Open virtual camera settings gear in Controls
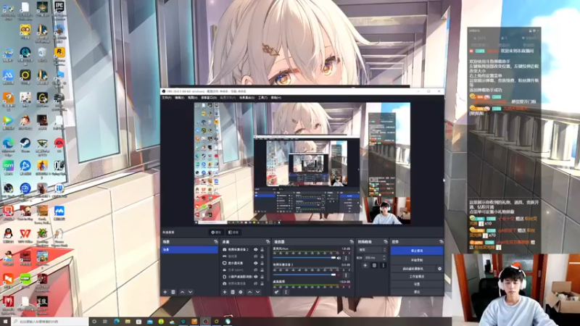580x326 pixels. (x=439, y=269)
